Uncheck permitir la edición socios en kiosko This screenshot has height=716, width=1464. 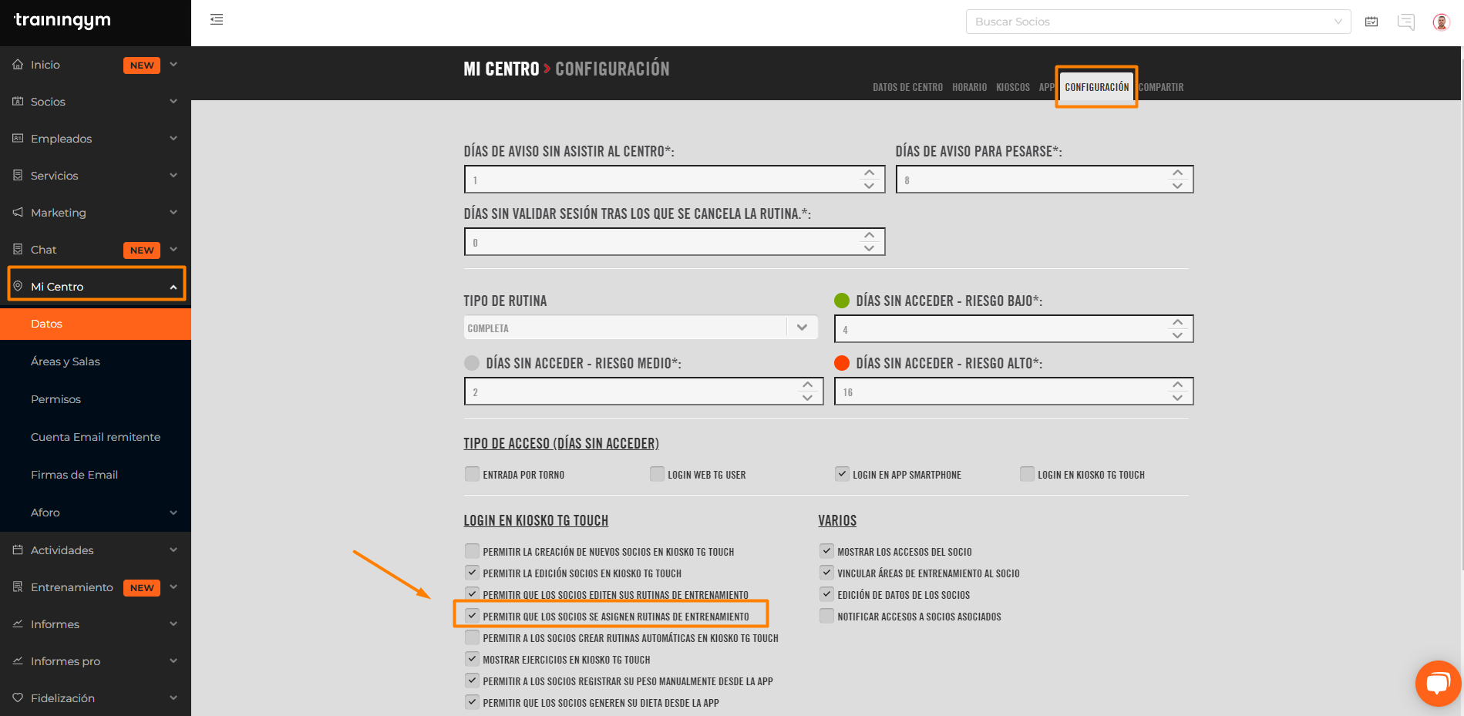point(472,573)
